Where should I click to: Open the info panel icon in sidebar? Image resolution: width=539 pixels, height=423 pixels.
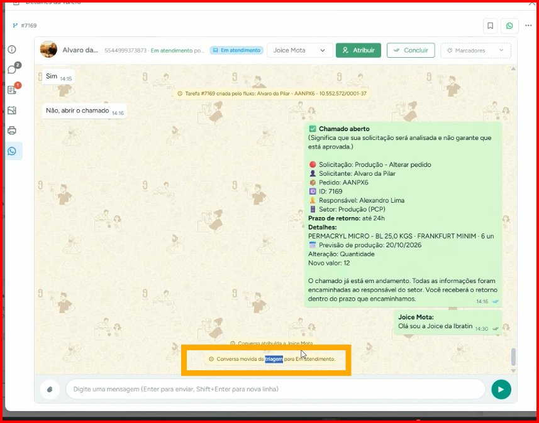12,50
